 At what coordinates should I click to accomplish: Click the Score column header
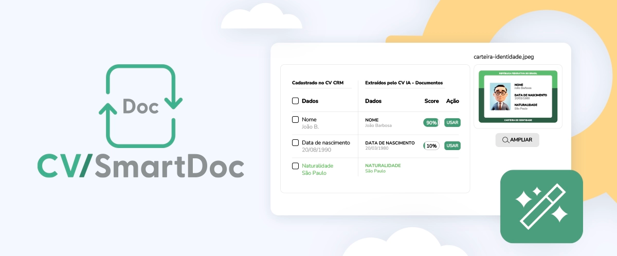[431, 101]
